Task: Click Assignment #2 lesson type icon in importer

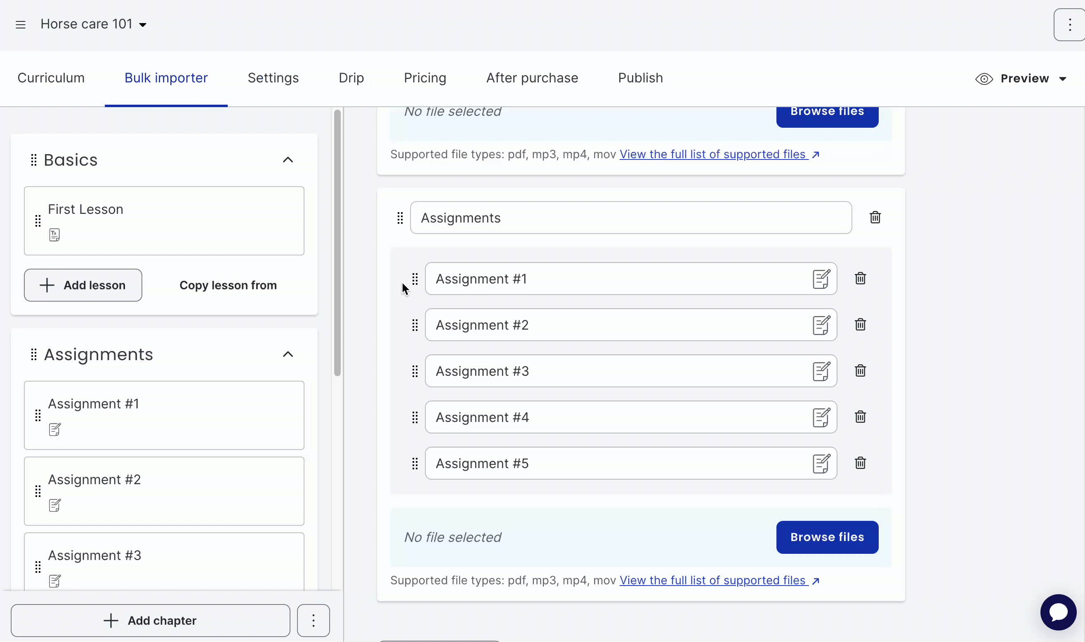Action: pos(821,325)
